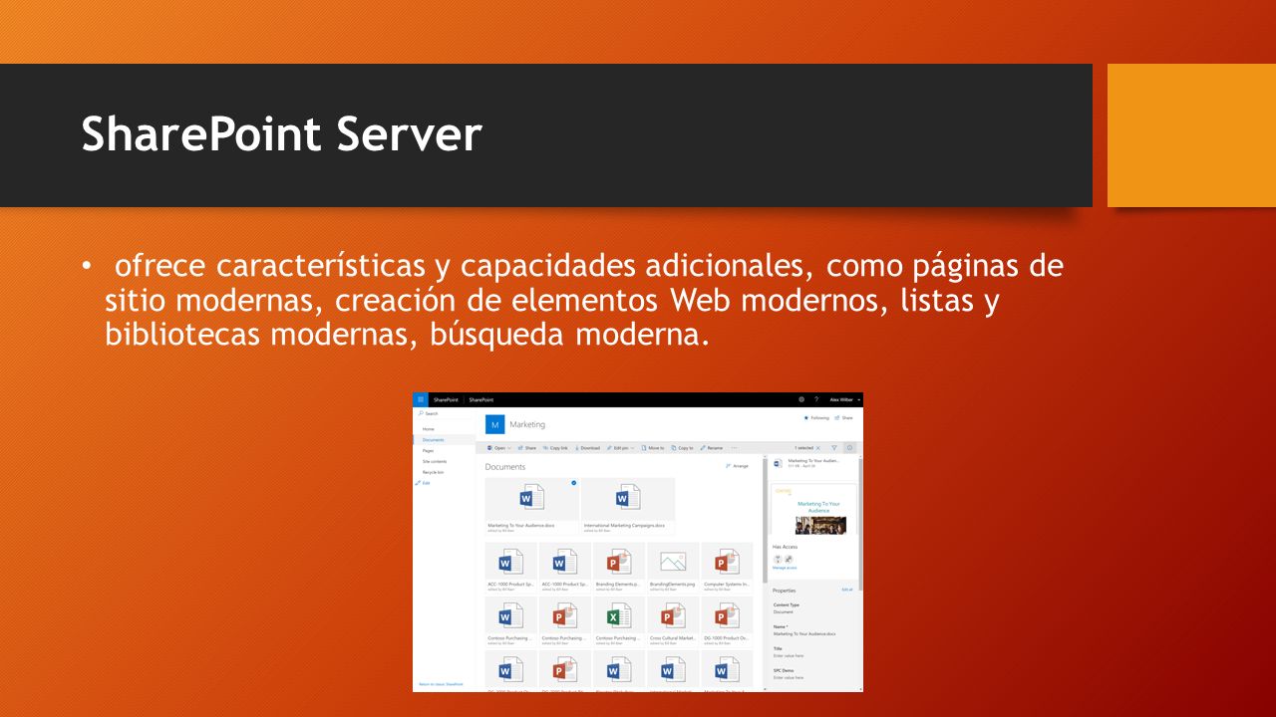
Task: Click the 'SharePoint Server' slide title
Action: click(x=281, y=134)
